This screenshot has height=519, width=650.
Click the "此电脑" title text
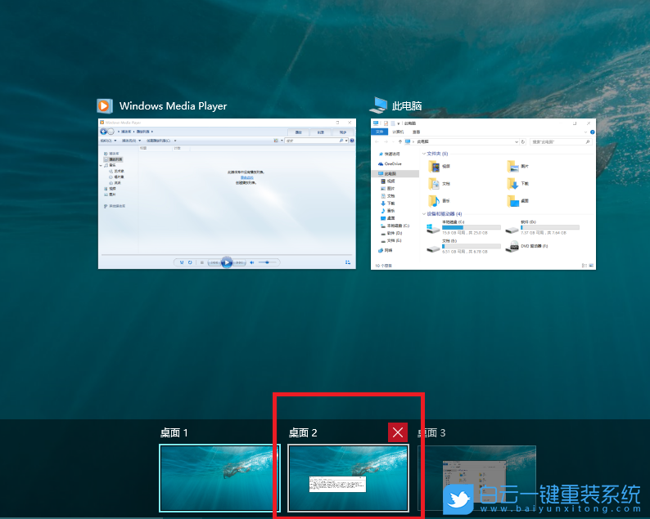point(407,106)
